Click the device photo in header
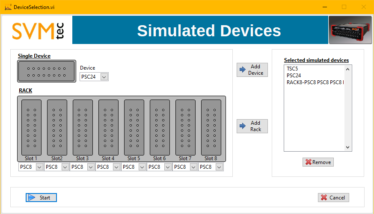The image size is (374, 214). coord(350,30)
